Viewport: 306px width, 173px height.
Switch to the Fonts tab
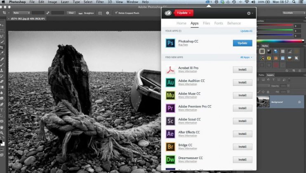pyautogui.click(x=219, y=23)
